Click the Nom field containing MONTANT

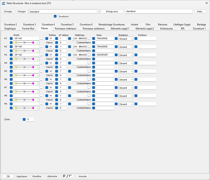[x=105, y=55]
